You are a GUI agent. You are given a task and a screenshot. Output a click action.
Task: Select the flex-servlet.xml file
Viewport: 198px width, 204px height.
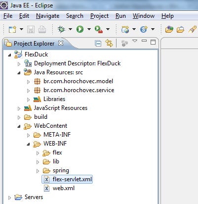(72, 179)
